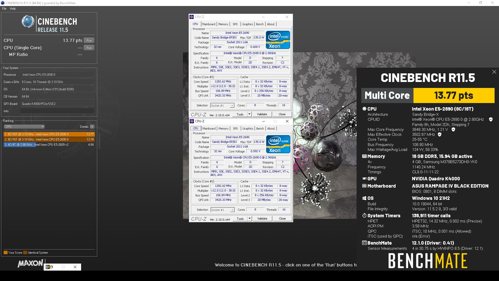Switch to Bench tab in lower CPU-Z
The width and height of the screenshot is (499, 281).
point(260,129)
